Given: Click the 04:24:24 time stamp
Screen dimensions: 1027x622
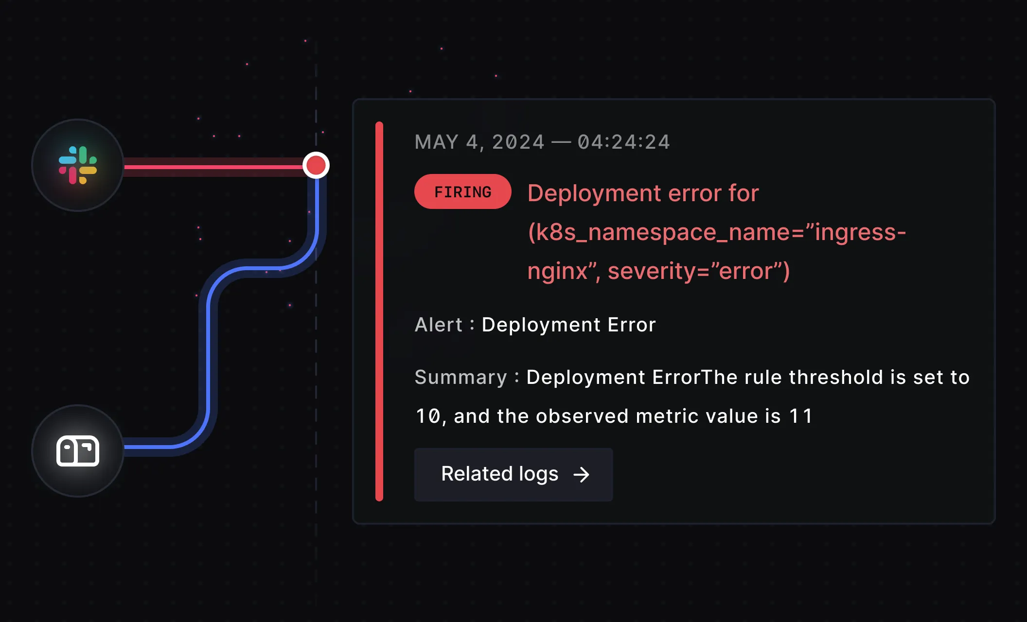Looking at the screenshot, I should 623,142.
